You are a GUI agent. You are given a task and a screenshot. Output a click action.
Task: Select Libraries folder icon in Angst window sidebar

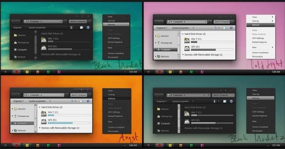(16, 109)
